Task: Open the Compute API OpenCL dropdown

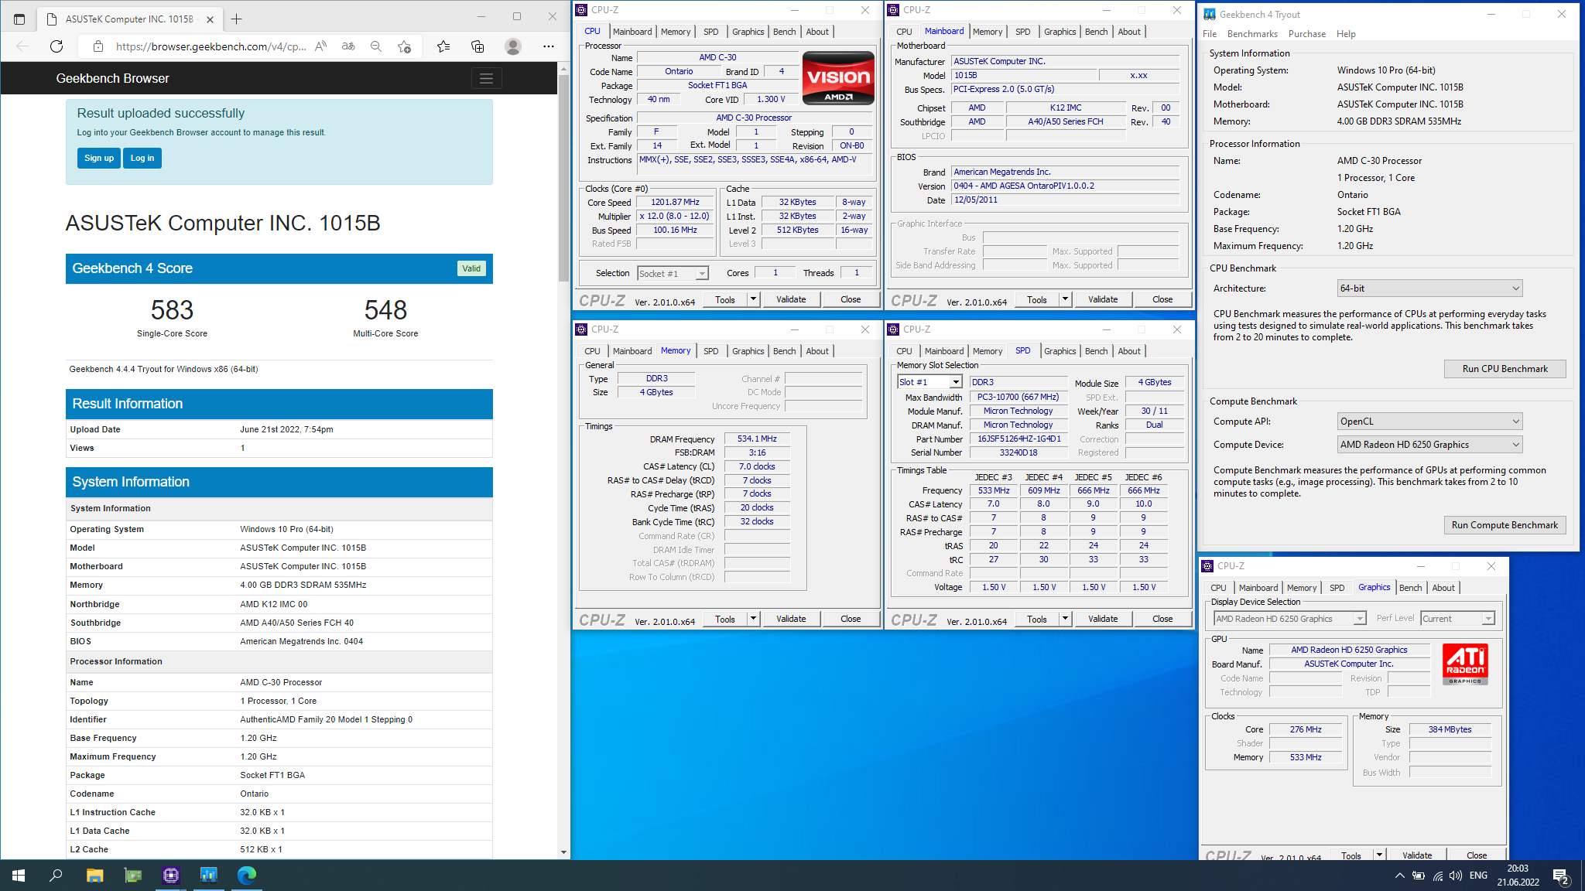Action: pyautogui.click(x=1429, y=422)
